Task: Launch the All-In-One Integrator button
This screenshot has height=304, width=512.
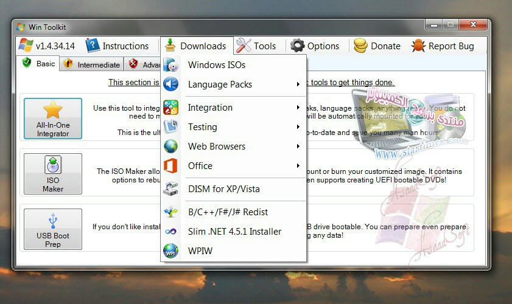Action: [53, 119]
